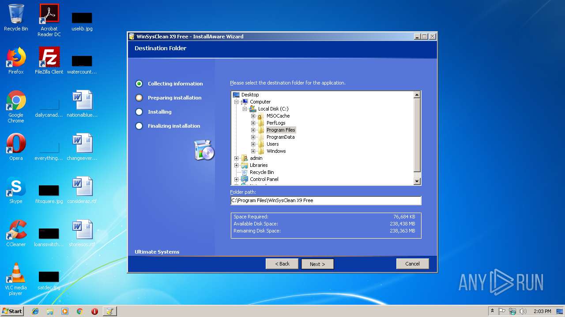Screen dimensions: 565x317
Task: Expand the PerfLogs folder node
Action: tap(253, 123)
